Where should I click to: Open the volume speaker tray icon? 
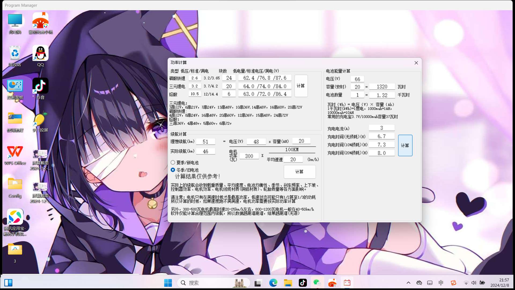(x=474, y=283)
